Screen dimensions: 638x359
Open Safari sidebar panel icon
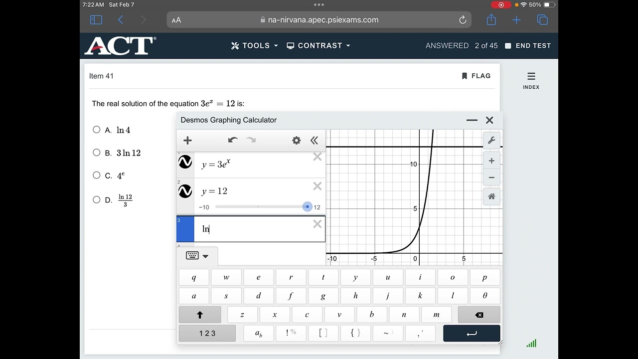96,20
